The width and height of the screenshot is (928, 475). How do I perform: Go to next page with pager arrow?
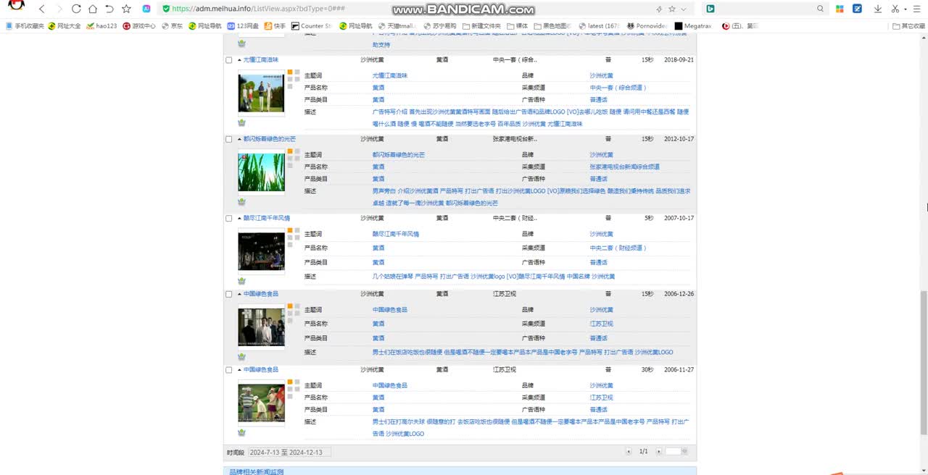click(x=658, y=452)
